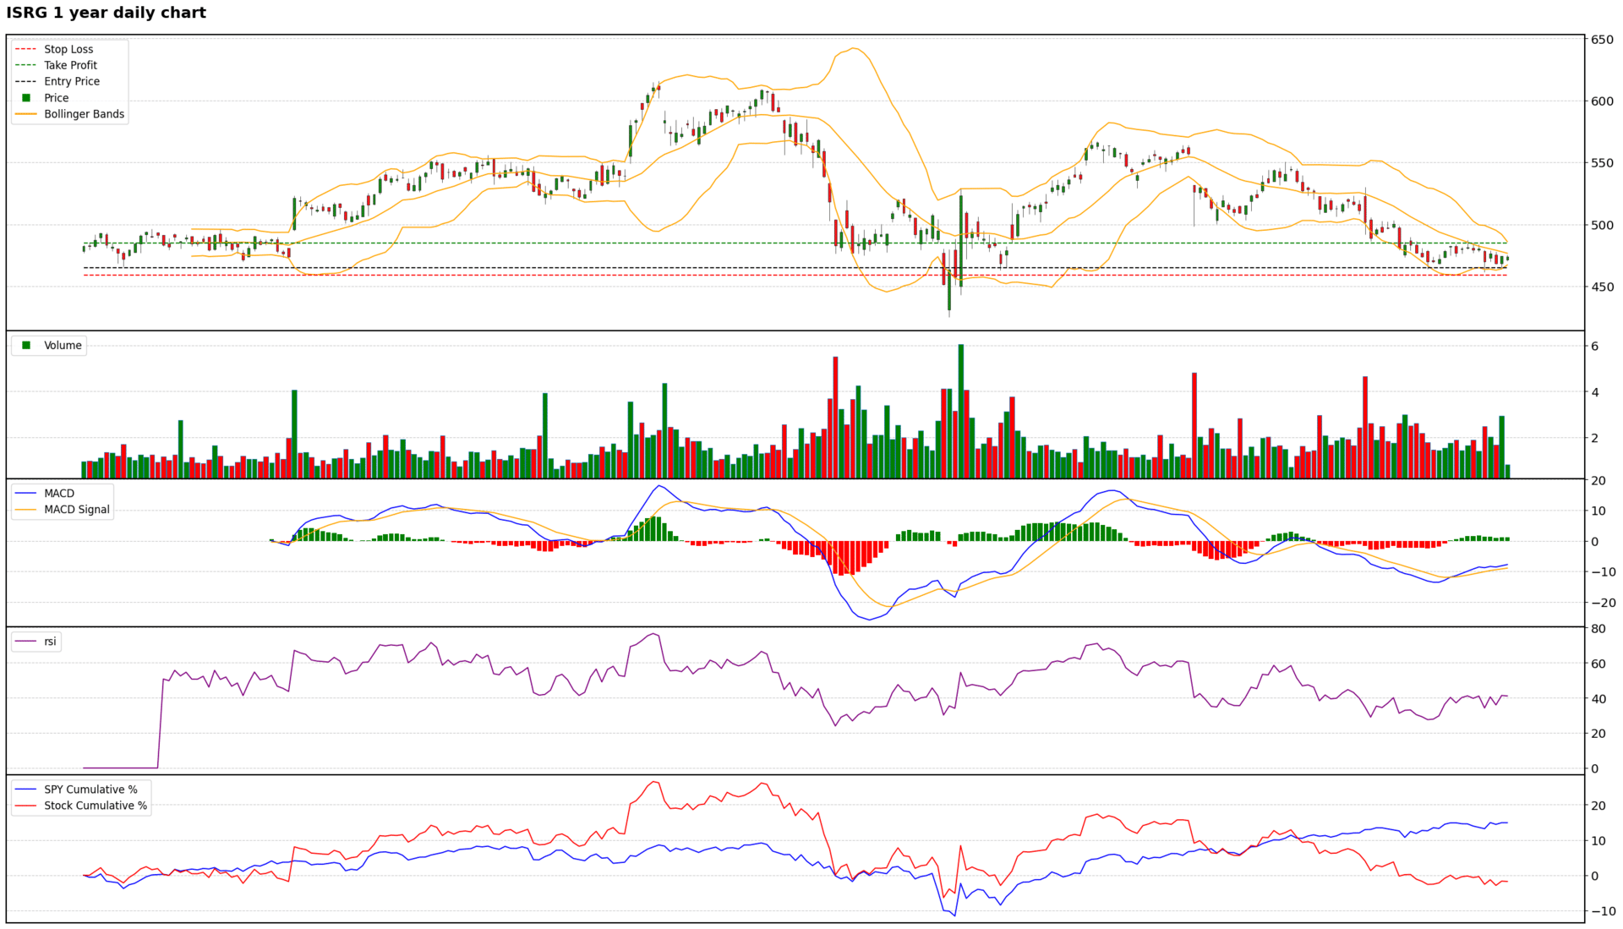Viewport: 1623px width, 929px height.
Task: Click the flat zero segment of RSI line
Action: tap(120, 768)
